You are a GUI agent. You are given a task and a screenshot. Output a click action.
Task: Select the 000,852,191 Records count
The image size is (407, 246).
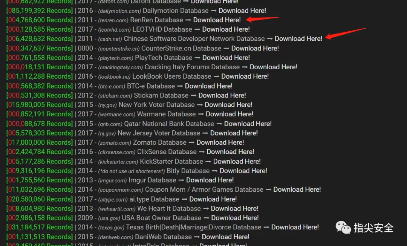40,114
